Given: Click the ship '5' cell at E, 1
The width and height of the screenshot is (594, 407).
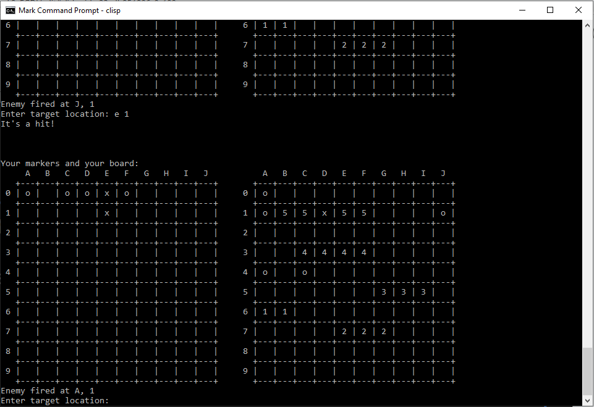Looking at the screenshot, I should click(344, 213).
